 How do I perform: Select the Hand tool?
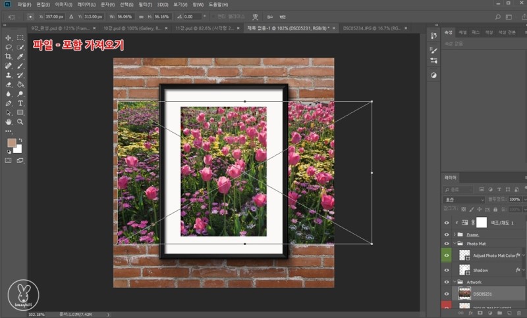point(9,122)
